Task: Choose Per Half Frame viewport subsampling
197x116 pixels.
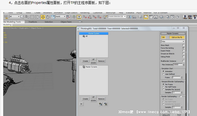Action: [163, 87]
